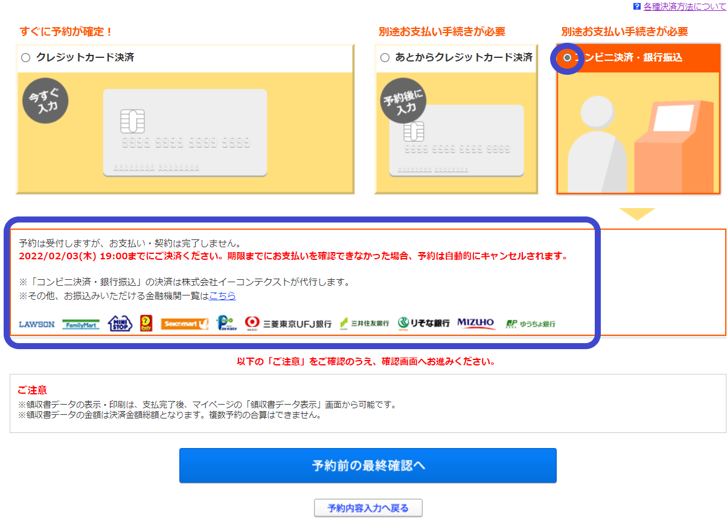Click the card image under クレジットカード決済
727x521 pixels.
tap(185, 133)
